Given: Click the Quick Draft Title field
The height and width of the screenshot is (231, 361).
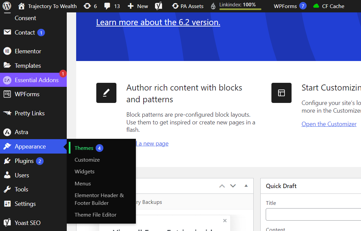Looking at the screenshot, I should tap(313, 215).
